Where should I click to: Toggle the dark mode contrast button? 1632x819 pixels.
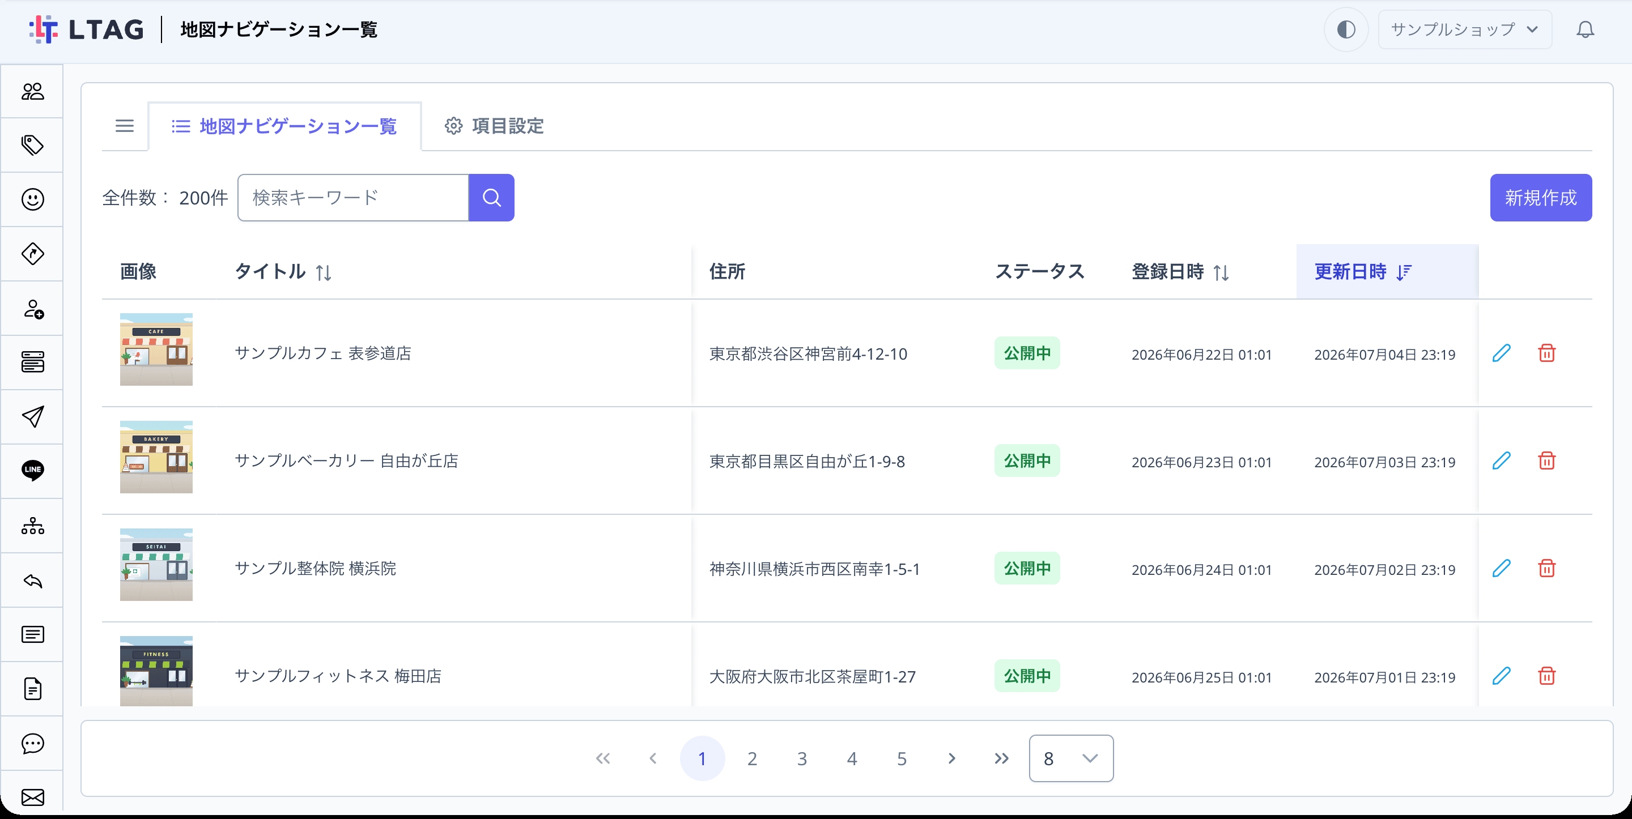(1346, 30)
